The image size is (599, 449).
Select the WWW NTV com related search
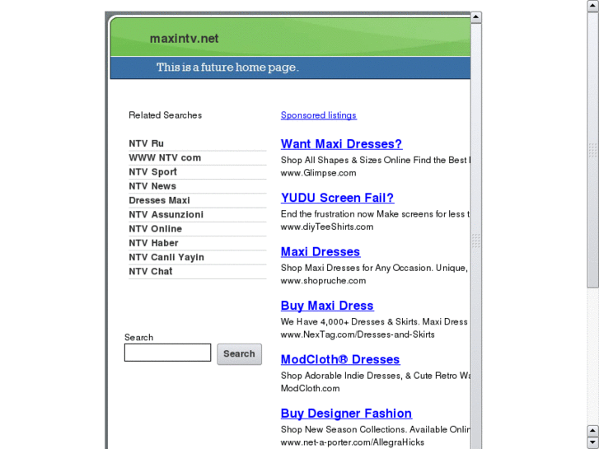165,157
